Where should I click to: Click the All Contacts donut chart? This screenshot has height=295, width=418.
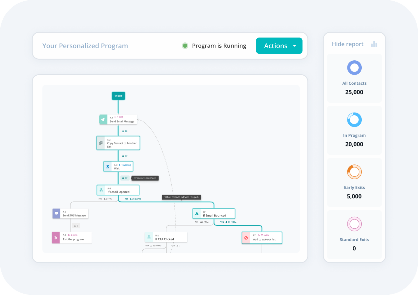tap(354, 68)
